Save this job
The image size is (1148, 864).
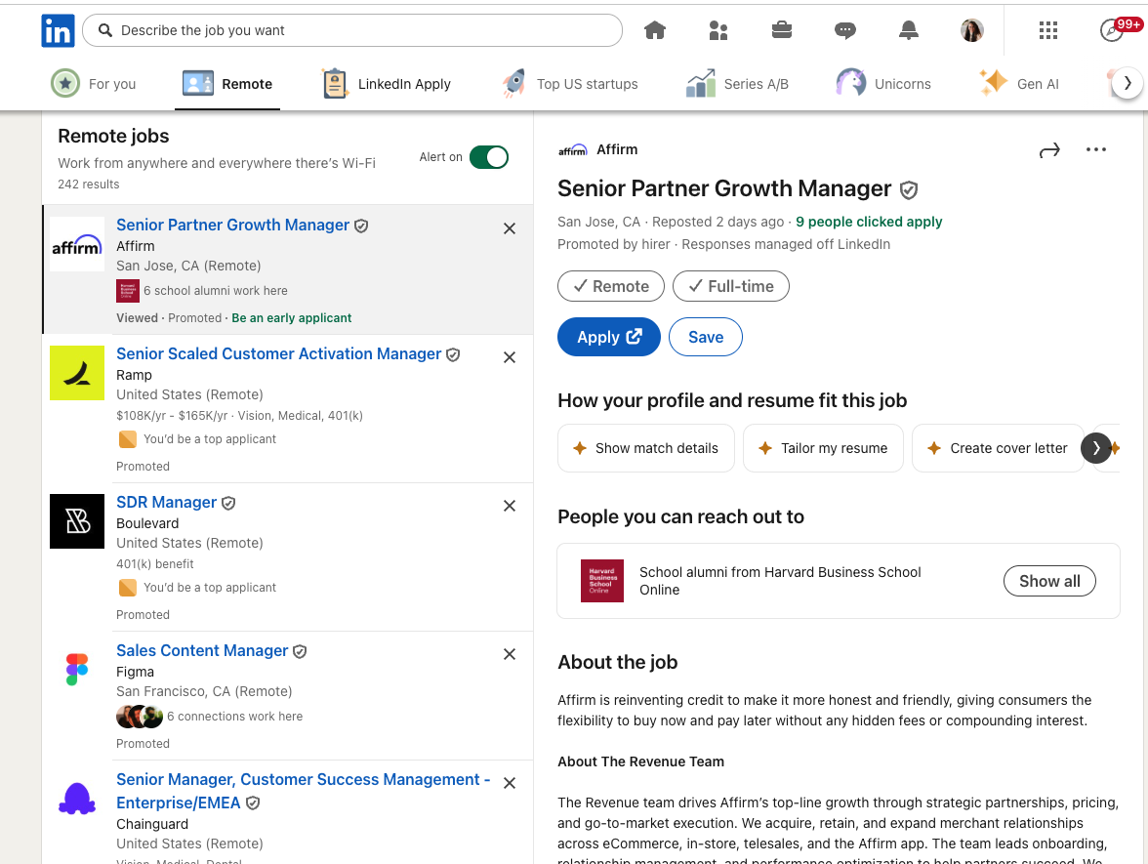(705, 337)
